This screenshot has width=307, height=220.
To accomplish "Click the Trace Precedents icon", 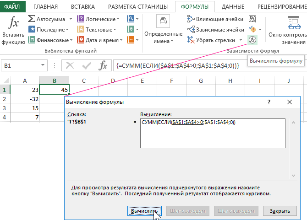I will coord(191,19).
